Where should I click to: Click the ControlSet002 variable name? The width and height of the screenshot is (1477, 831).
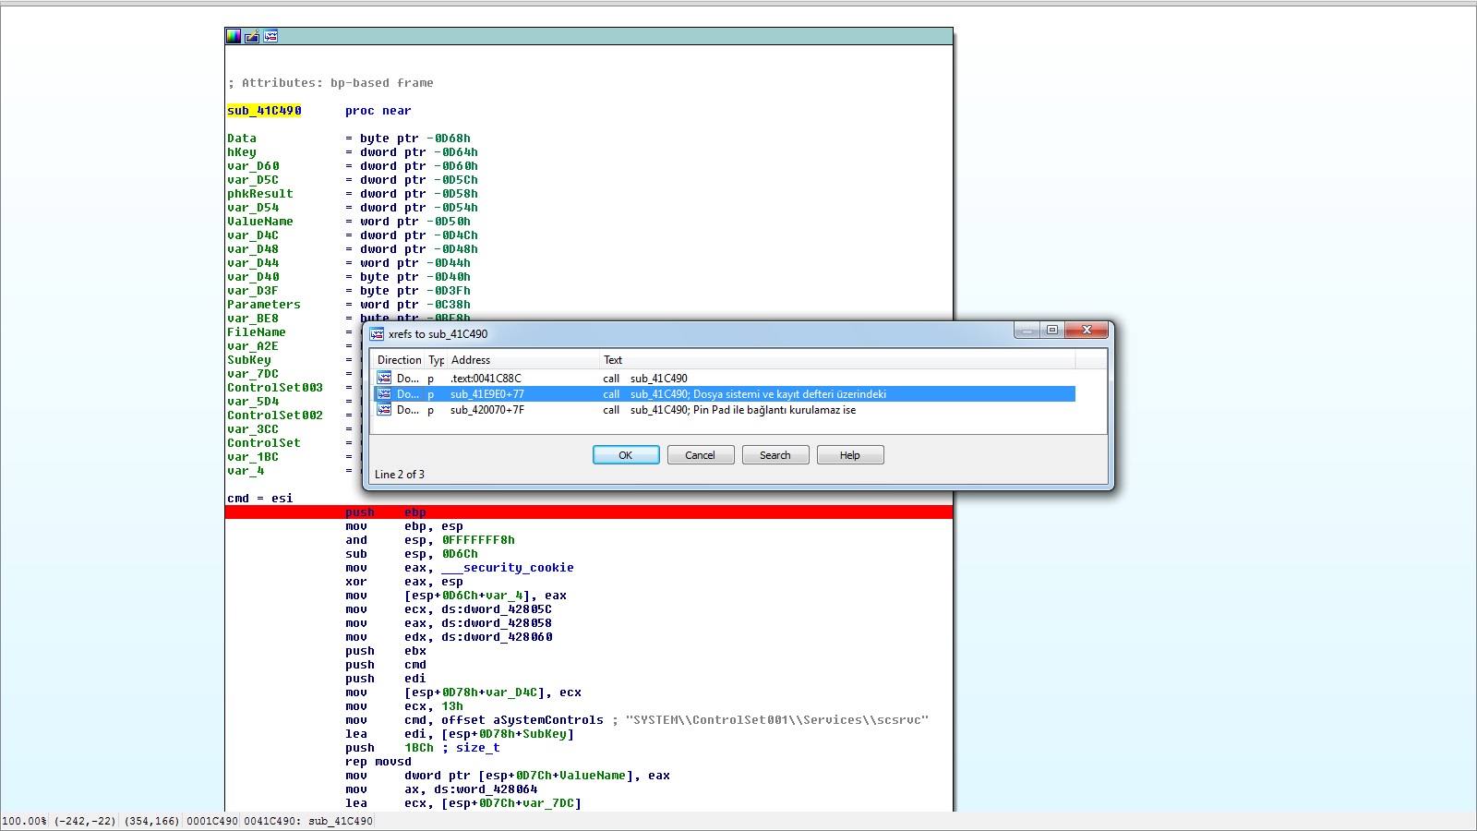[x=275, y=415]
